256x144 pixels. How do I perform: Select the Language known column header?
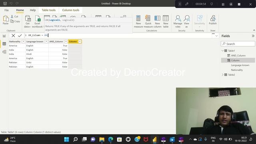35,42
